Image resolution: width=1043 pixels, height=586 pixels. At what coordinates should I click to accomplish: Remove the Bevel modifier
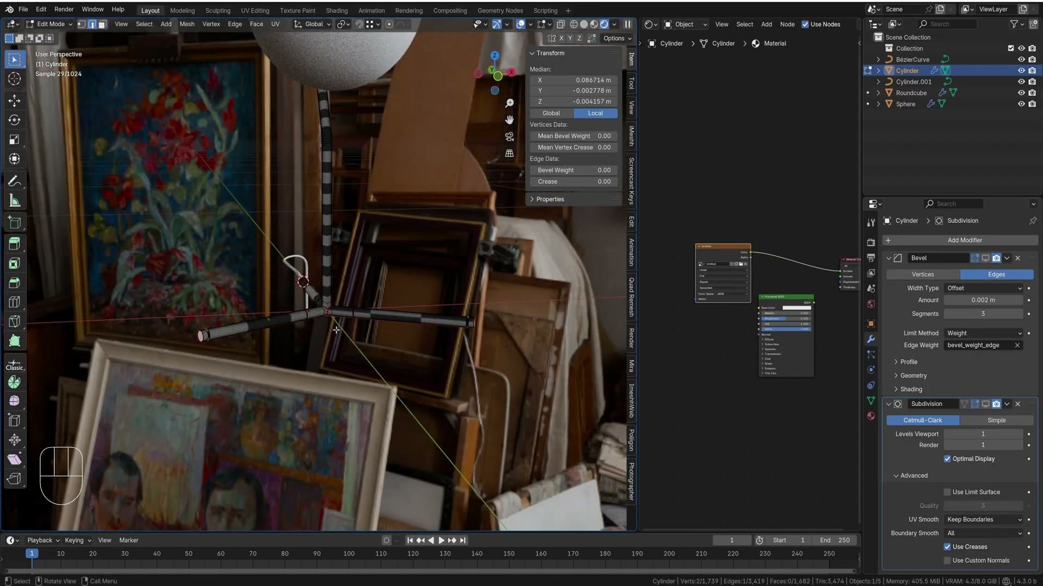click(x=1018, y=258)
